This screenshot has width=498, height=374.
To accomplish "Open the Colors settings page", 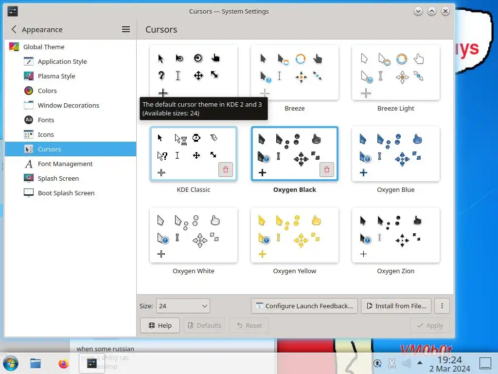I will (71, 91).
